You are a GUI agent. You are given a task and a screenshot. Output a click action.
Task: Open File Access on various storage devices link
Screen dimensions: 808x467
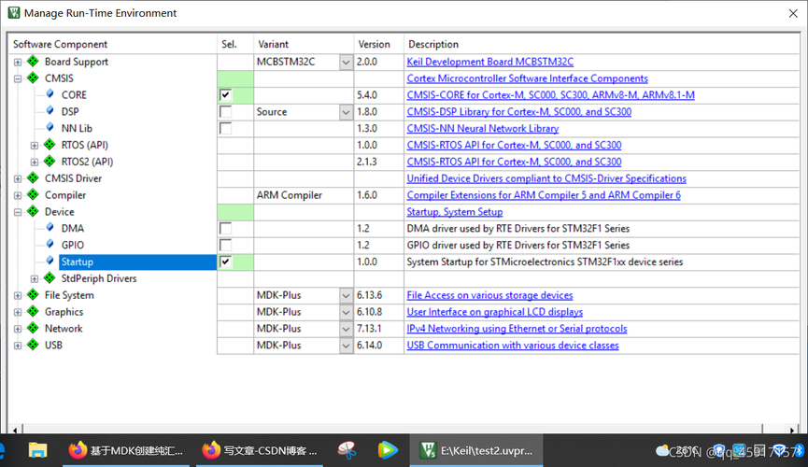click(x=489, y=295)
